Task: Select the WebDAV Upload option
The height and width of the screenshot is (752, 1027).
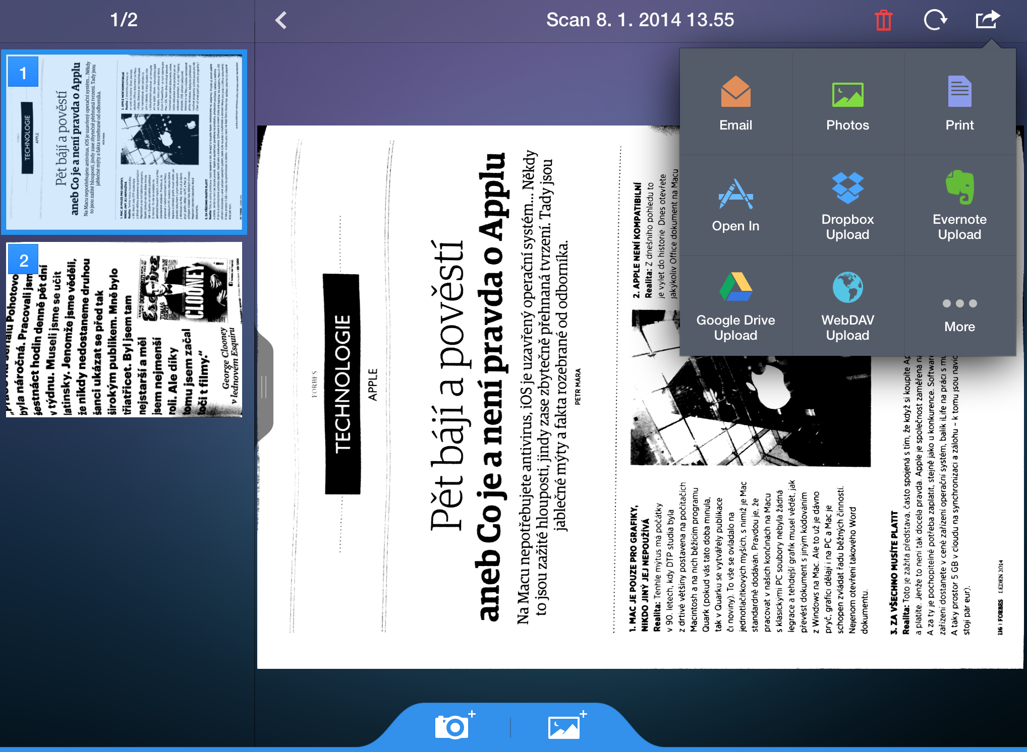Action: point(848,305)
